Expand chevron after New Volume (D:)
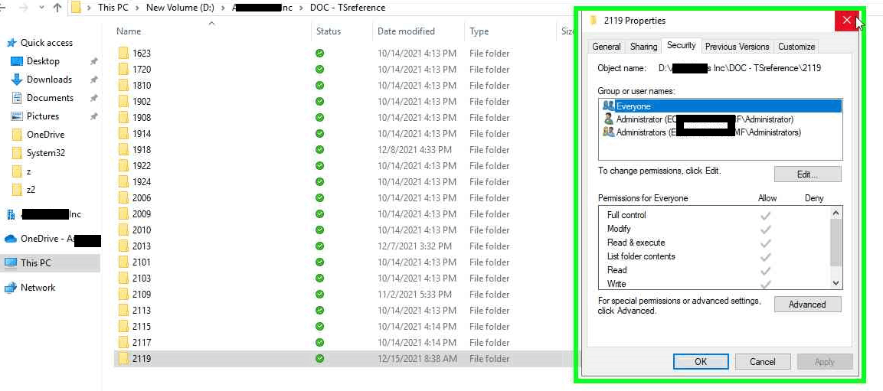The height and width of the screenshot is (391, 883). pos(222,8)
